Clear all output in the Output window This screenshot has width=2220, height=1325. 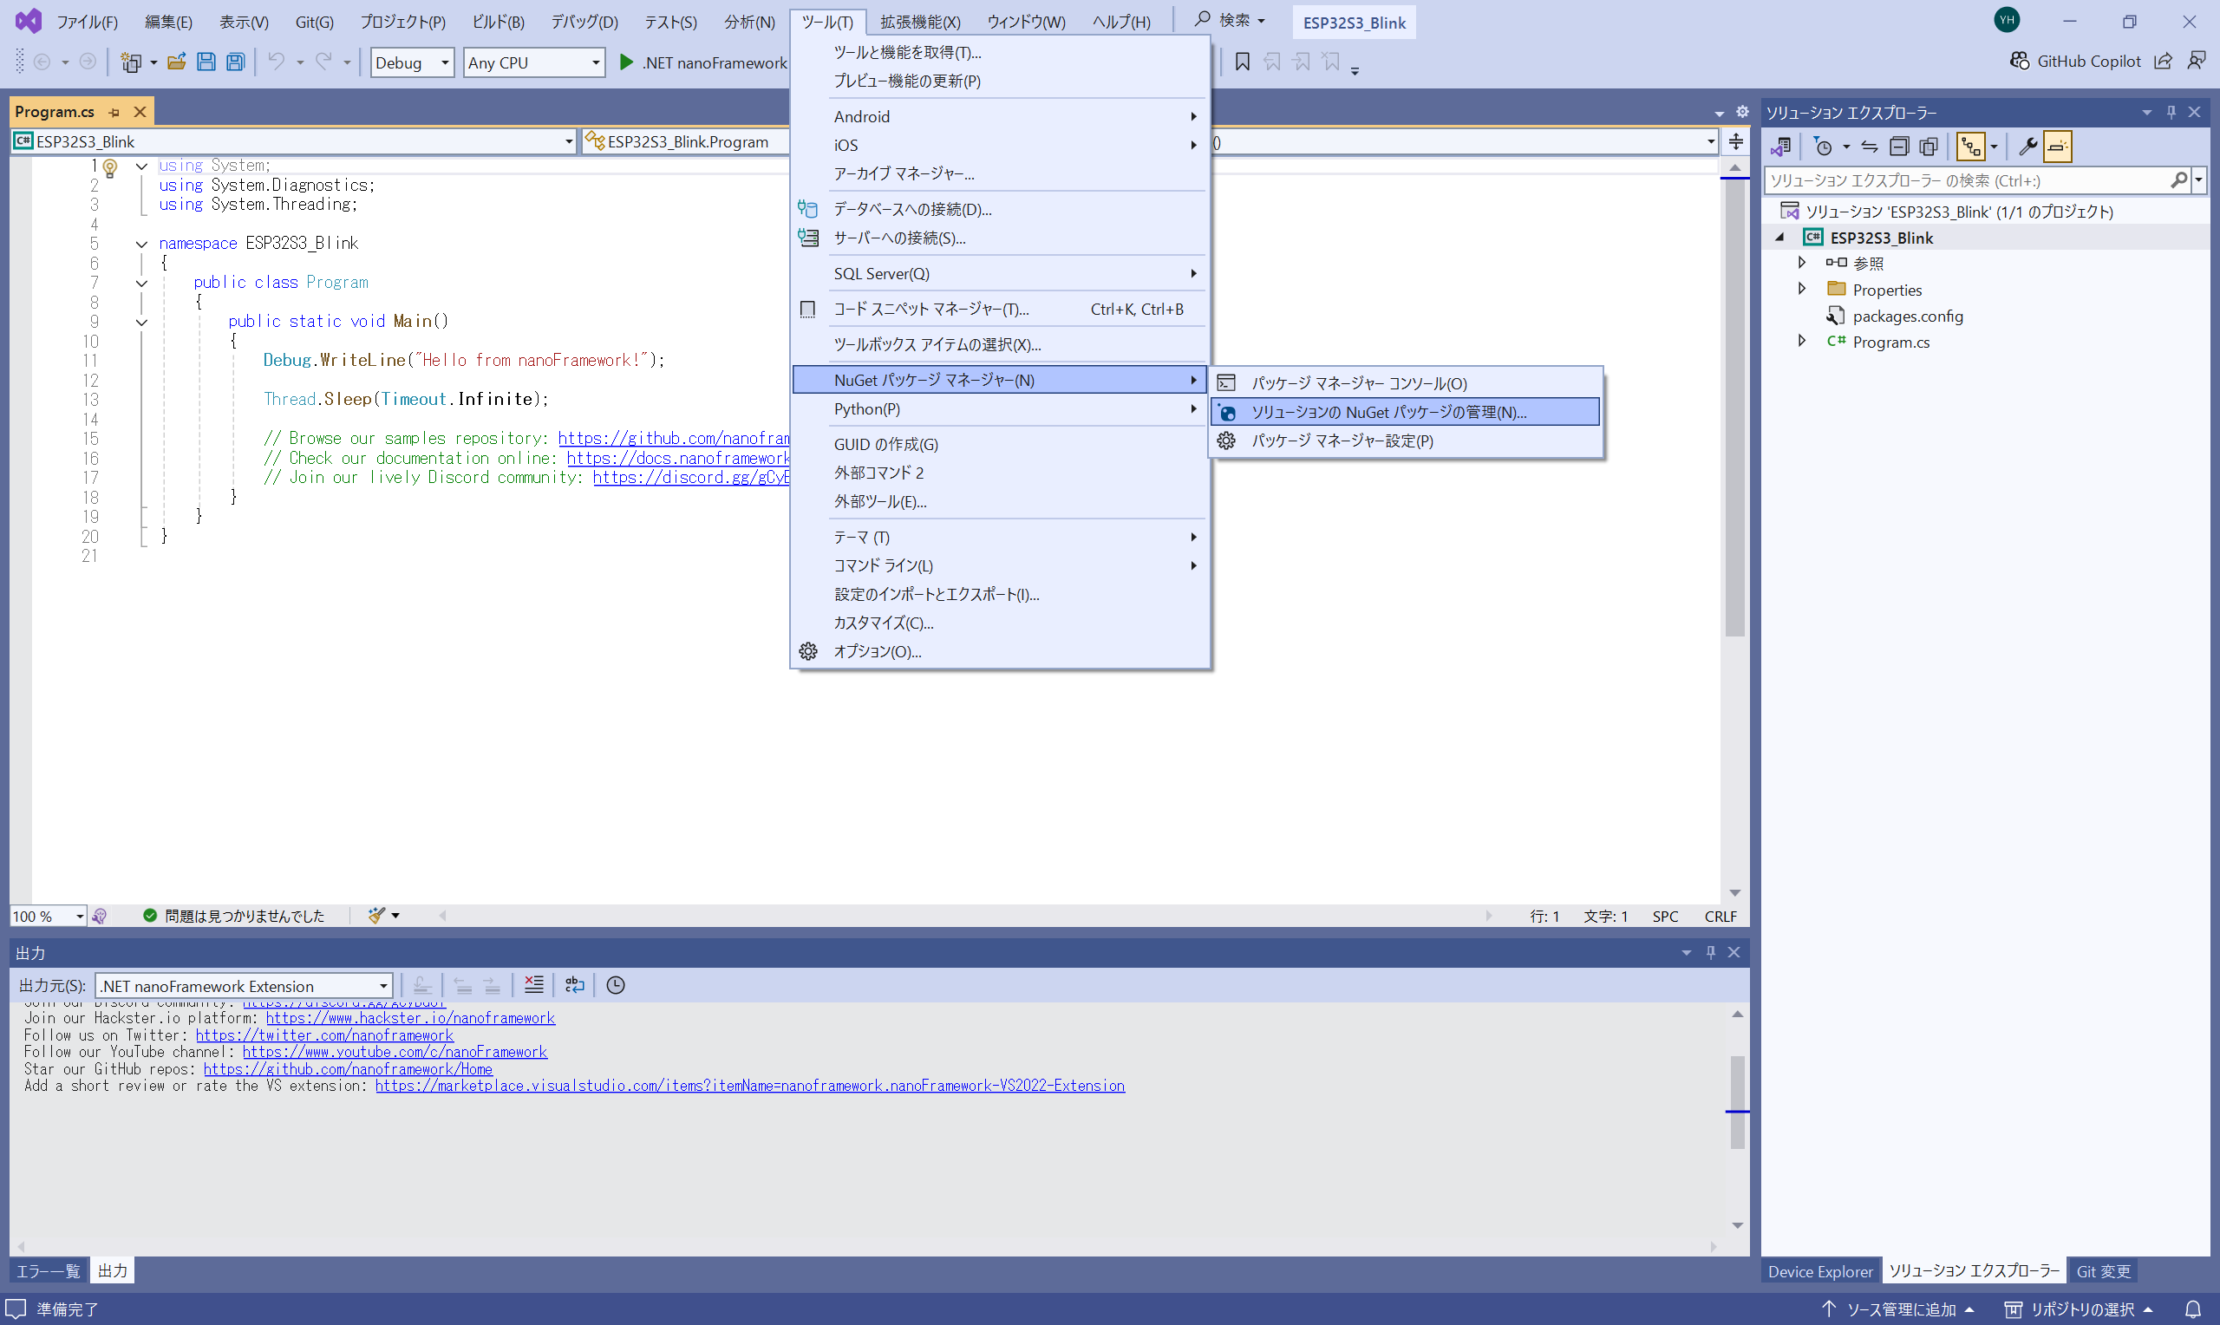point(534,985)
